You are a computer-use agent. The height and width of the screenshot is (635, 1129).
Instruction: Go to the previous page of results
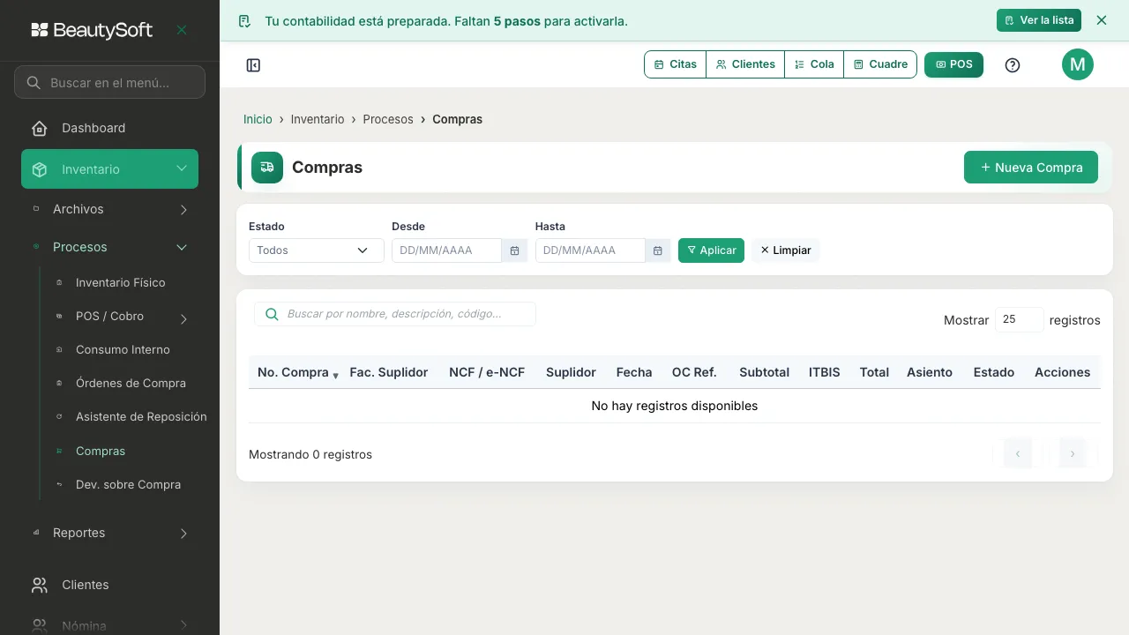point(1018,454)
